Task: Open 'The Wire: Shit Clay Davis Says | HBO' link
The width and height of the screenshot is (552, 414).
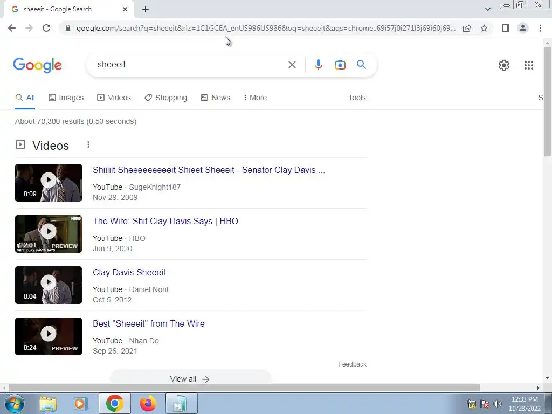Action: click(165, 222)
